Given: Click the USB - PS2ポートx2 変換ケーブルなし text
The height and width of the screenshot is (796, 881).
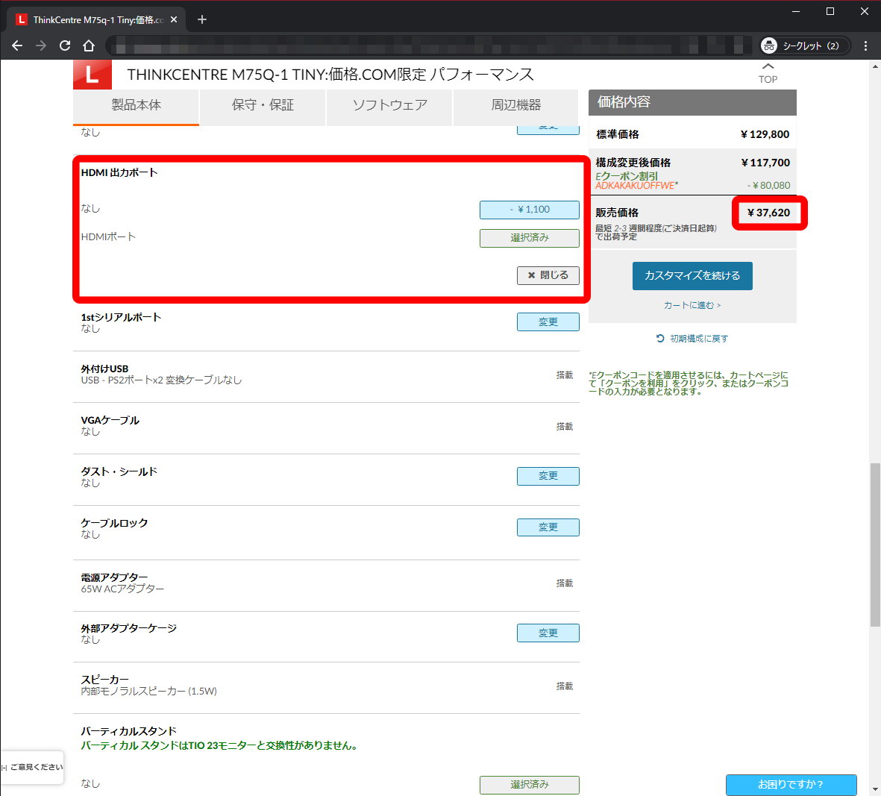Looking at the screenshot, I should pos(161,380).
